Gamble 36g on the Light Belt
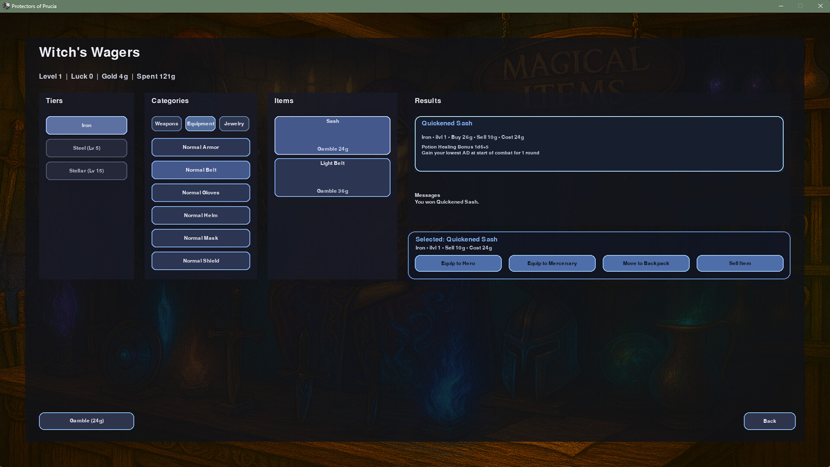Image resolution: width=830 pixels, height=467 pixels. click(332, 177)
